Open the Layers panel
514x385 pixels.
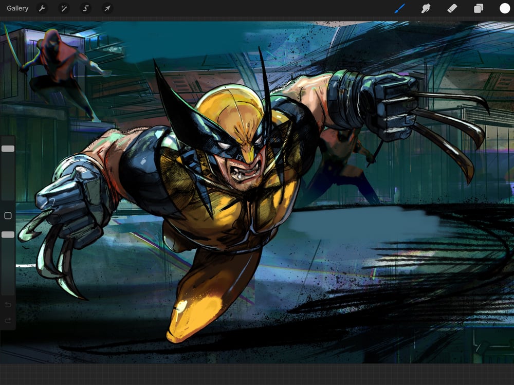click(x=479, y=8)
